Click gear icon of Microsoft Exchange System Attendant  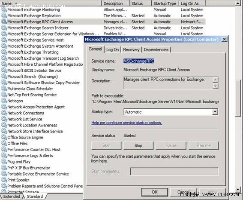(4, 46)
